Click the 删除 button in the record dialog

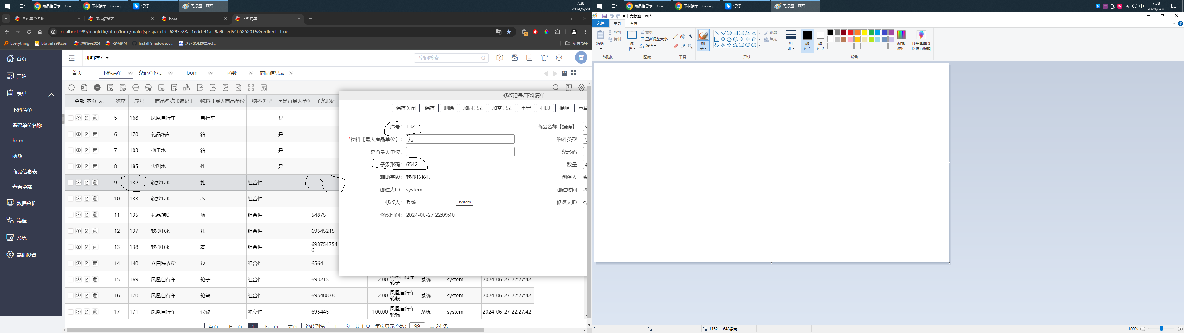(x=449, y=108)
